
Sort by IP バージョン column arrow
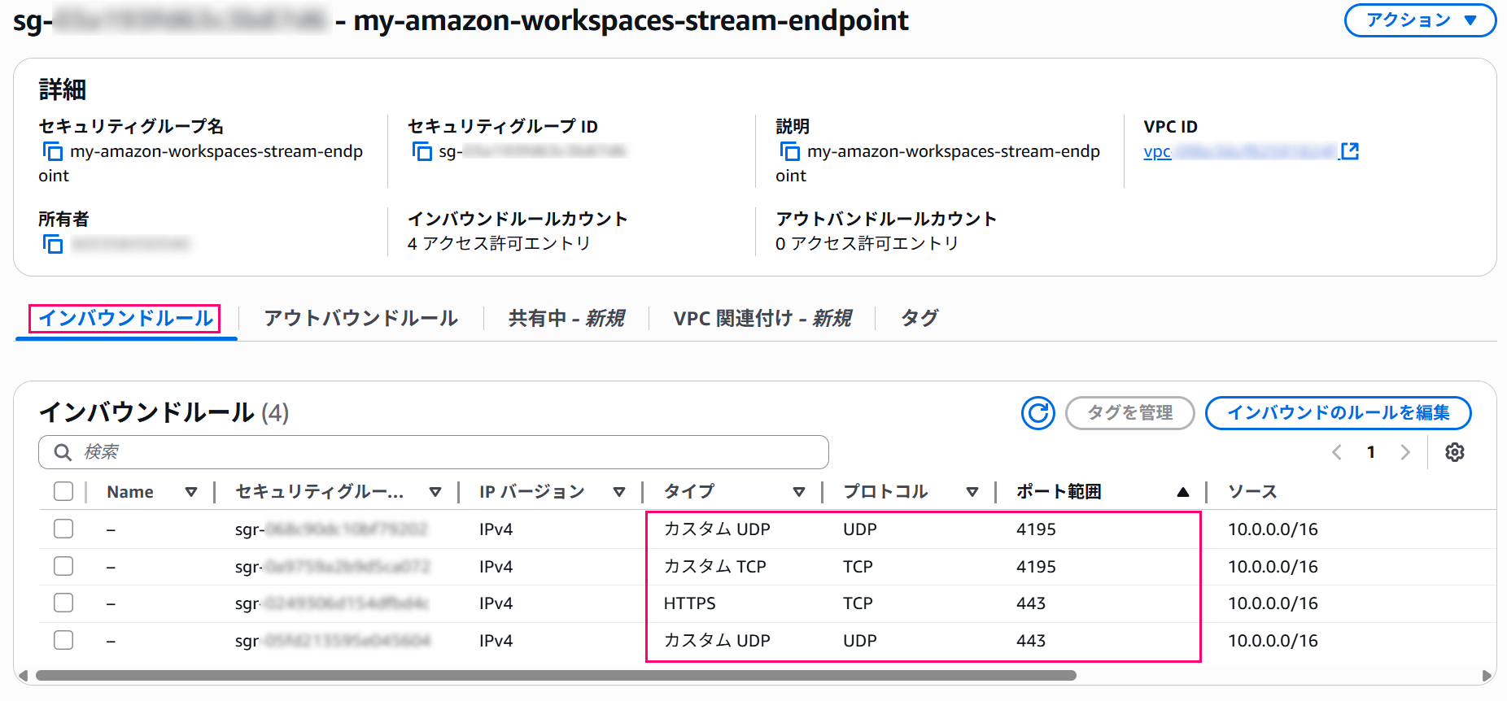coord(619,492)
